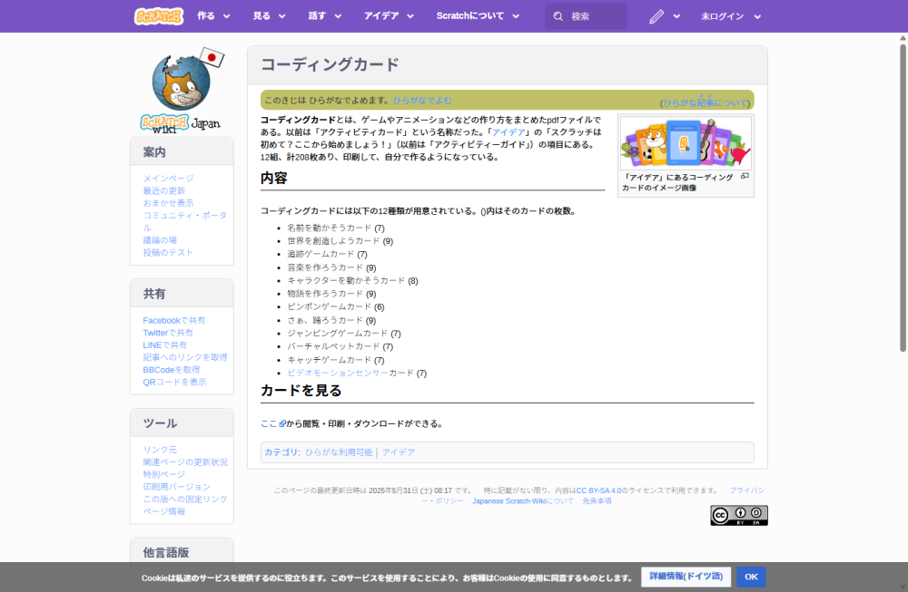The image size is (908, 592).
Task: Click 詳細情報(ドイツ語) in the cookie bar
Action: (686, 577)
